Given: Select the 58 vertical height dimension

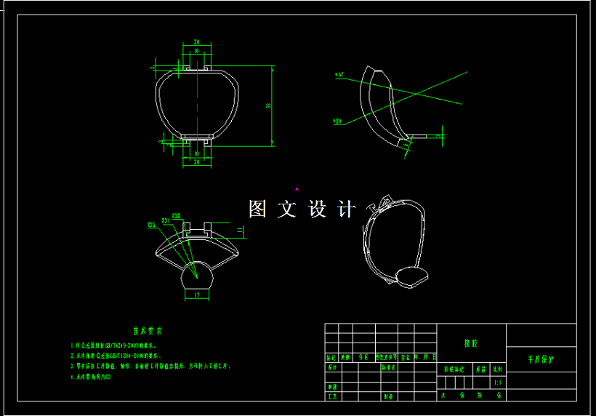Looking at the screenshot, I should tap(269, 105).
